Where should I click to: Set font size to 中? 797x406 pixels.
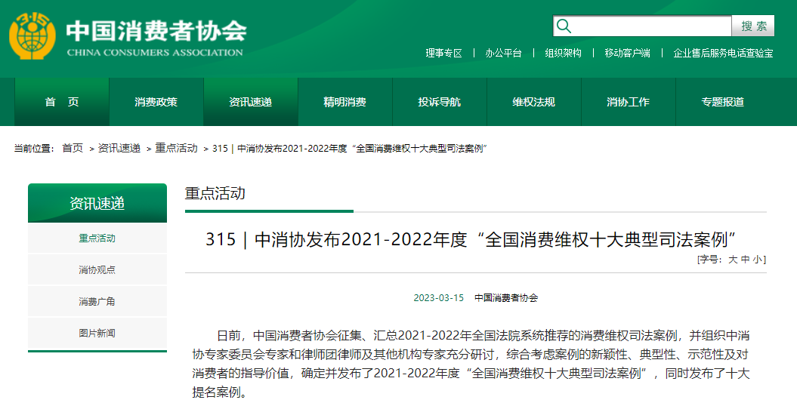[745, 260]
